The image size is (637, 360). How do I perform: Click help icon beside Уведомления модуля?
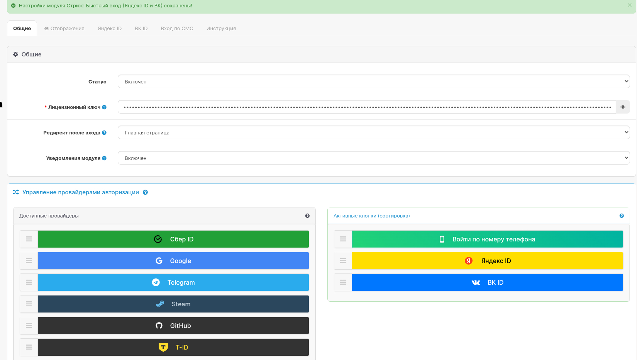tap(104, 158)
